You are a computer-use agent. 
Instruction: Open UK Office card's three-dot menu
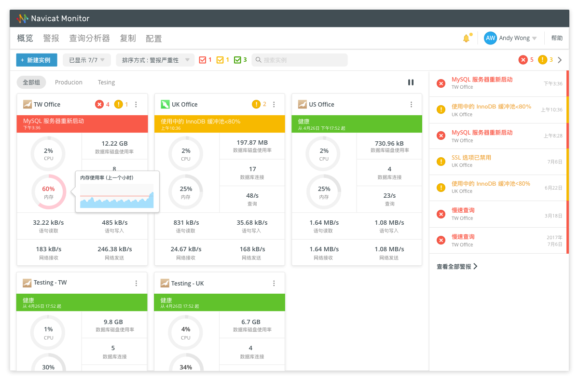click(274, 104)
